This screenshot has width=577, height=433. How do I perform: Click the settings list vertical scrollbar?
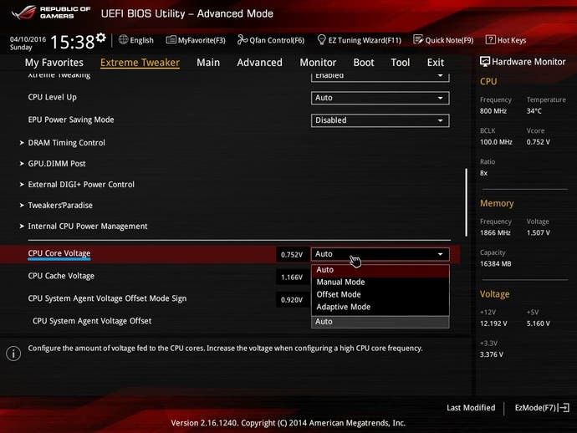[467, 202]
